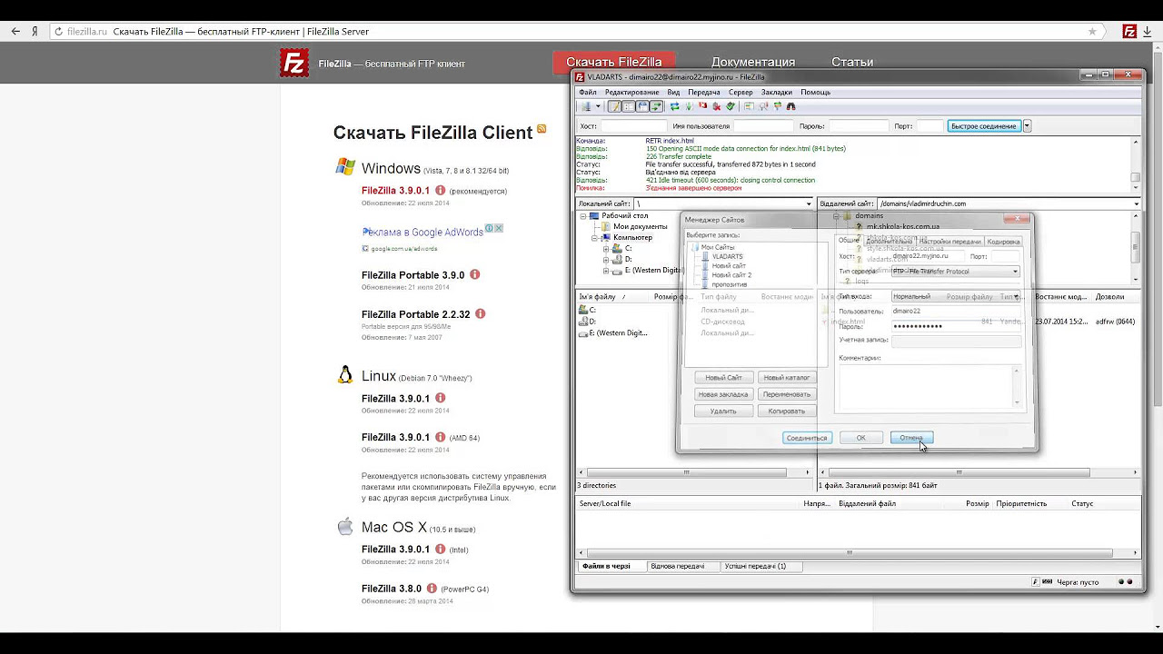Click the cancel current operation icon
1163x654 pixels.
702,106
